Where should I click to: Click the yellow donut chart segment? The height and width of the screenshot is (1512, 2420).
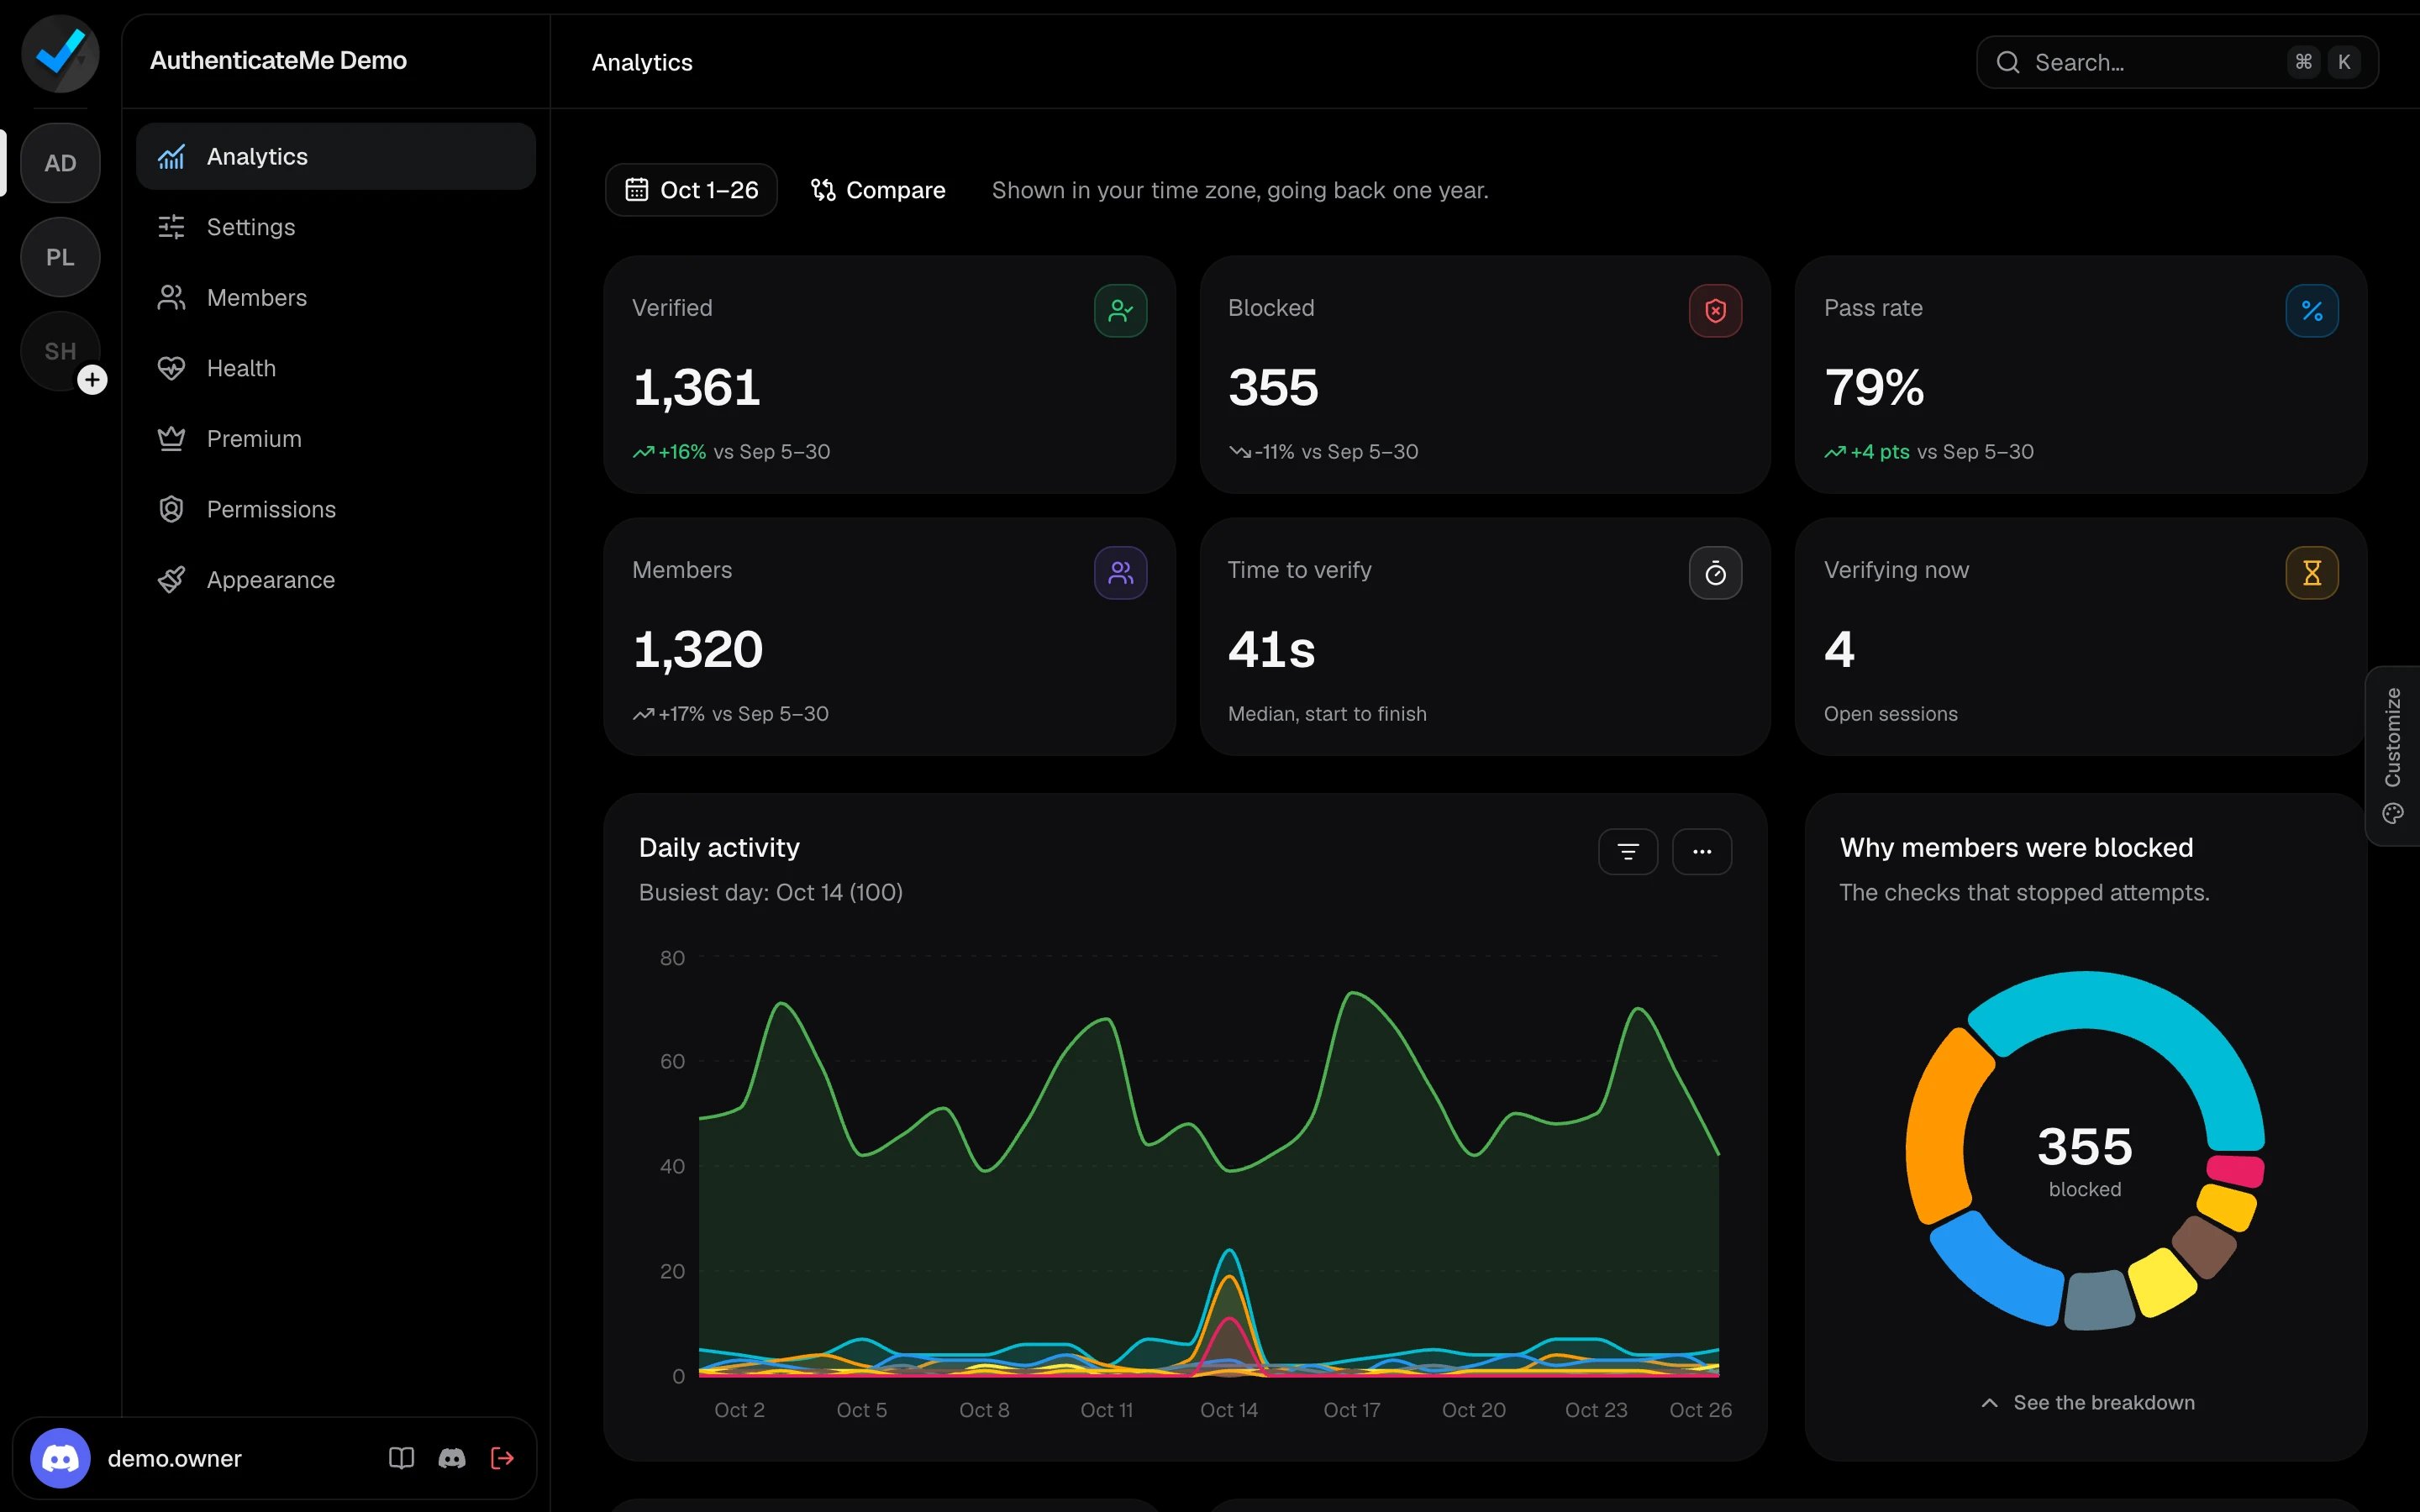tap(2163, 1283)
